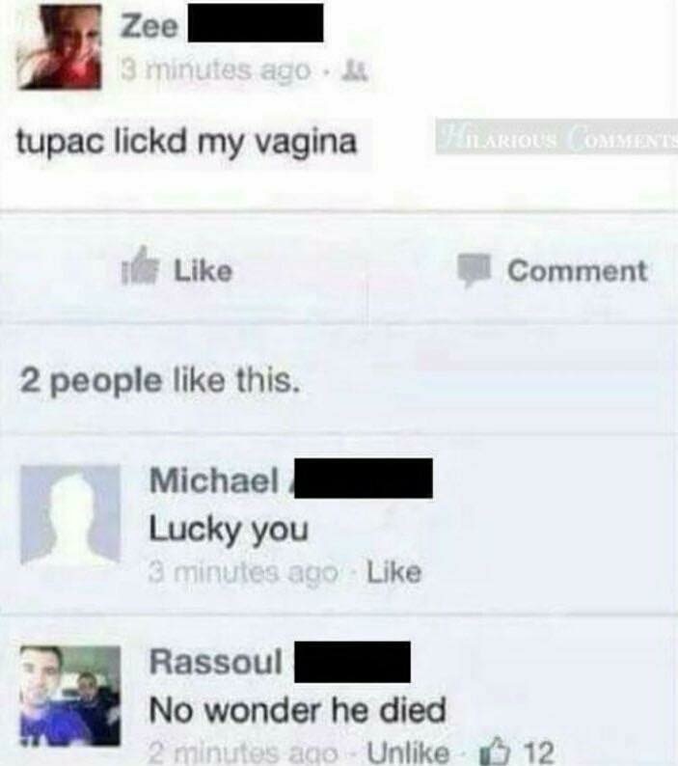Open the '2 people like this' list
The width and height of the screenshot is (678, 766).
(159, 381)
